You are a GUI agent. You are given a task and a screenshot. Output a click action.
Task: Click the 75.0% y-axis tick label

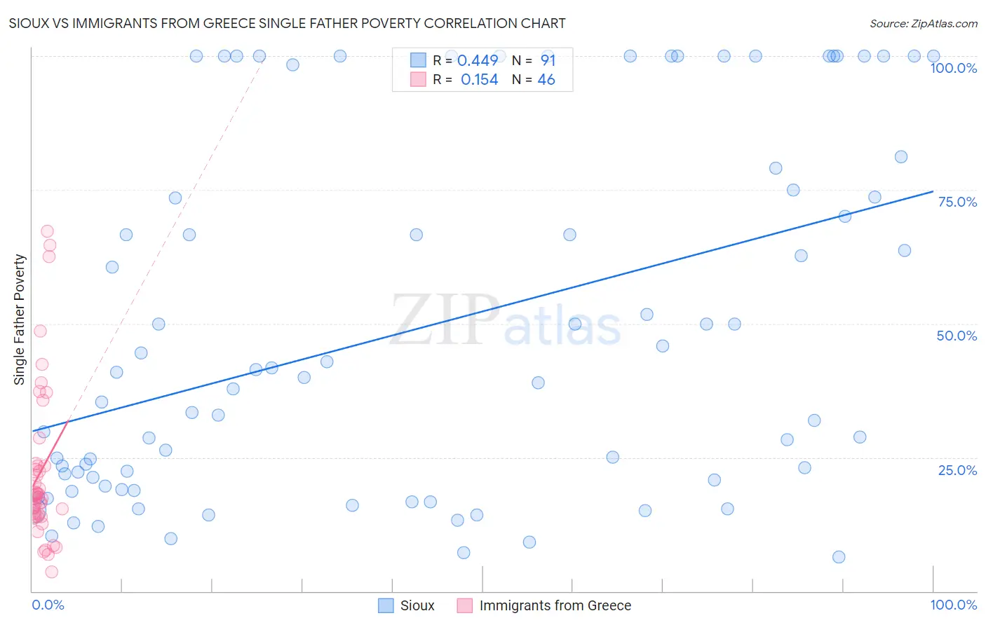coord(957,202)
